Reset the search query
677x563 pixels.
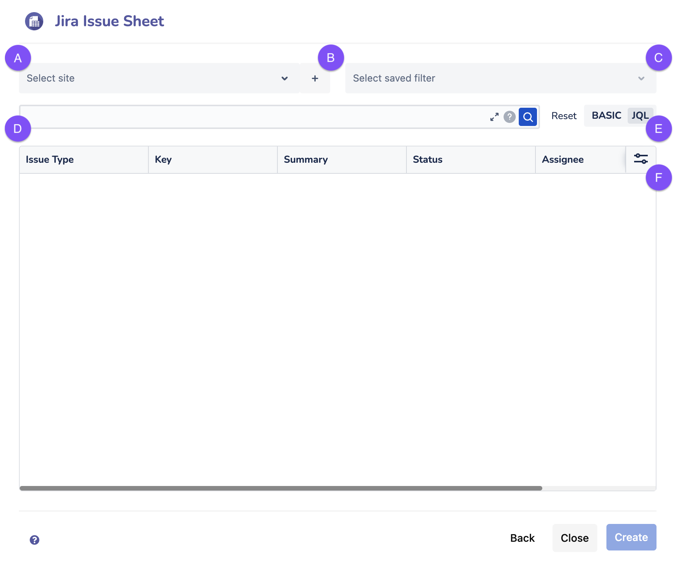coord(564,116)
